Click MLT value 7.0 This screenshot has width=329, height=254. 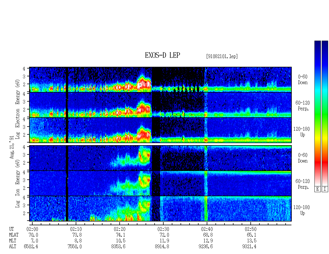pos(35,241)
